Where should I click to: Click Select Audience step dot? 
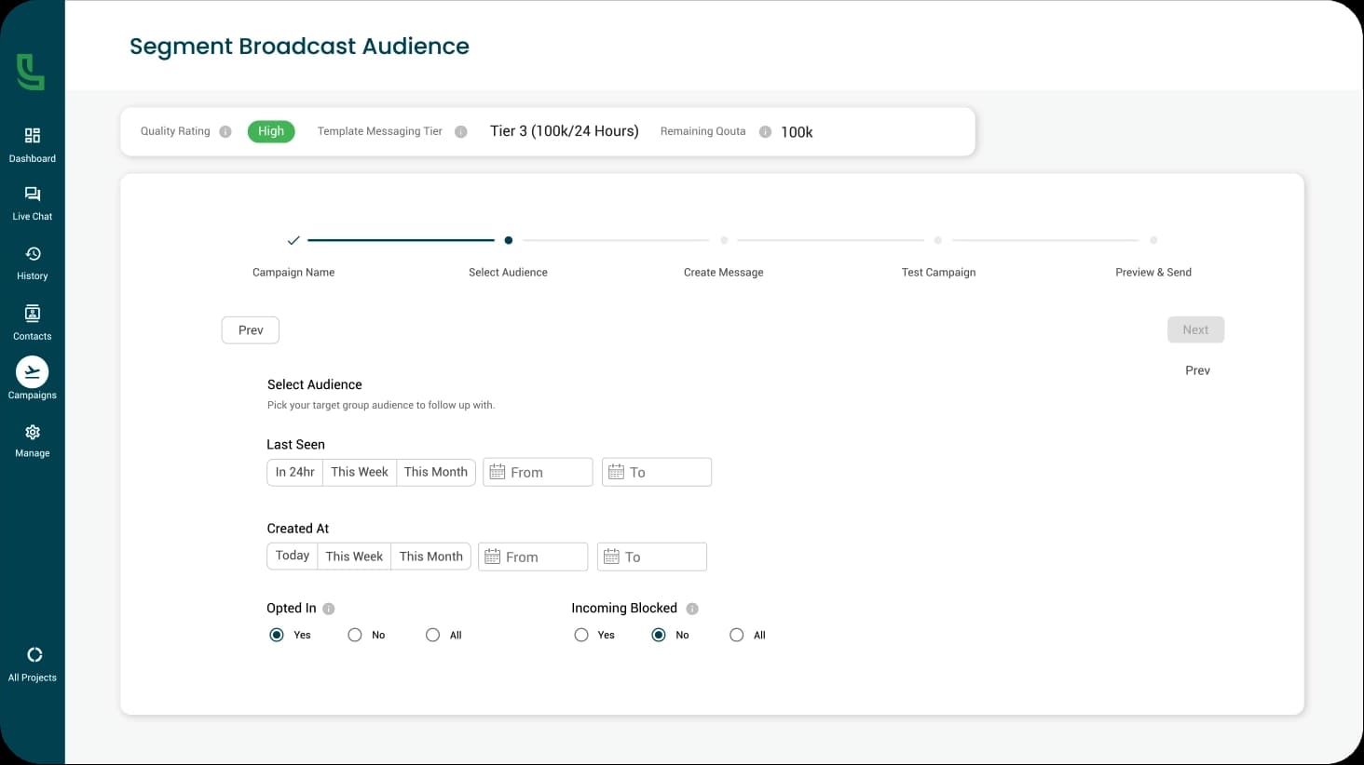click(x=508, y=240)
